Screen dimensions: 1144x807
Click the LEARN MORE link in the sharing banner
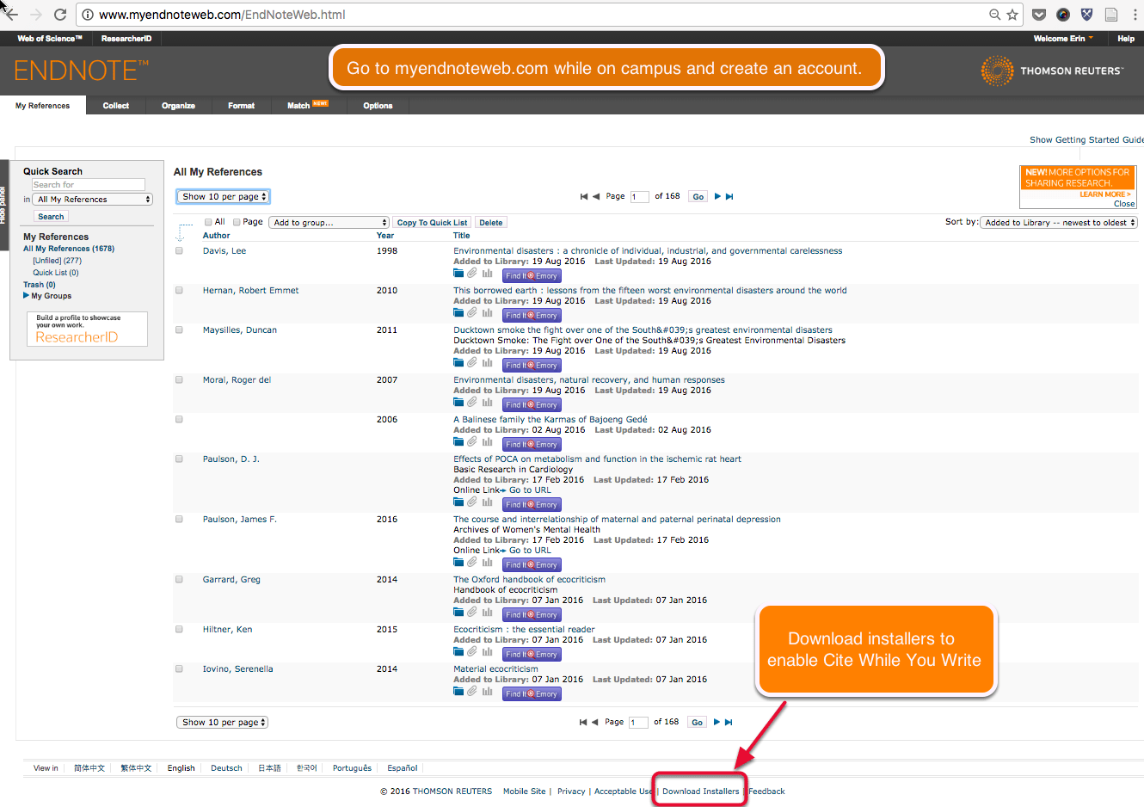tap(1105, 194)
